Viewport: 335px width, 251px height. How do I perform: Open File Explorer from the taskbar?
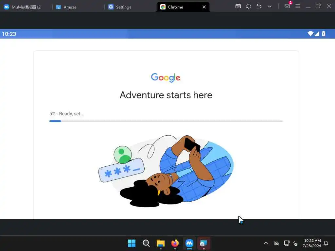pyautogui.click(x=160, y=243)
